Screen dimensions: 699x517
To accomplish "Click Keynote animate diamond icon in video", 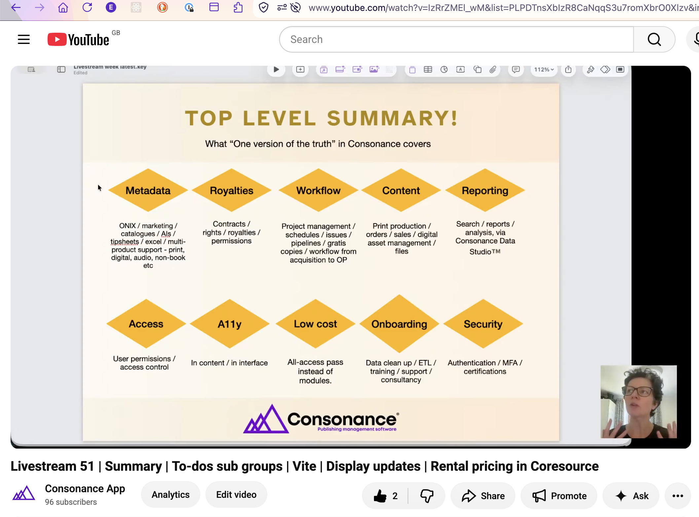I will (x=605, y=69).
